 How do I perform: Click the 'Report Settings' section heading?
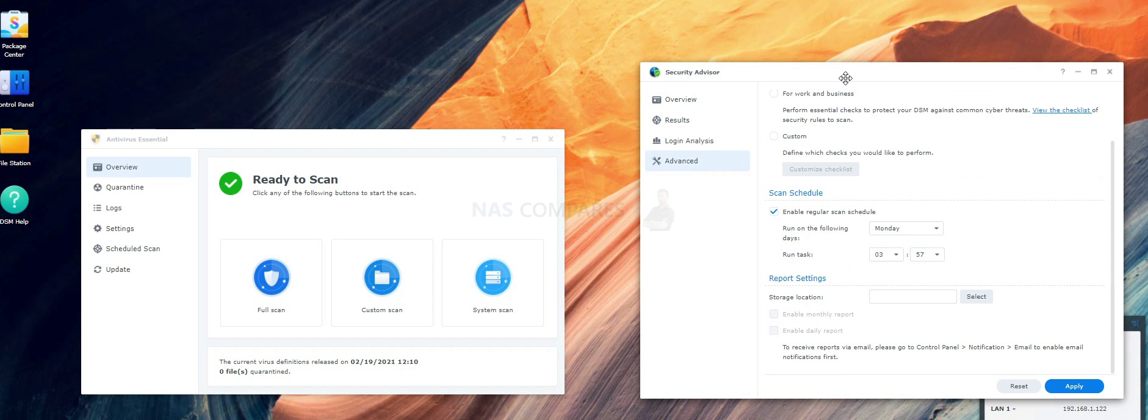[797, 278]
